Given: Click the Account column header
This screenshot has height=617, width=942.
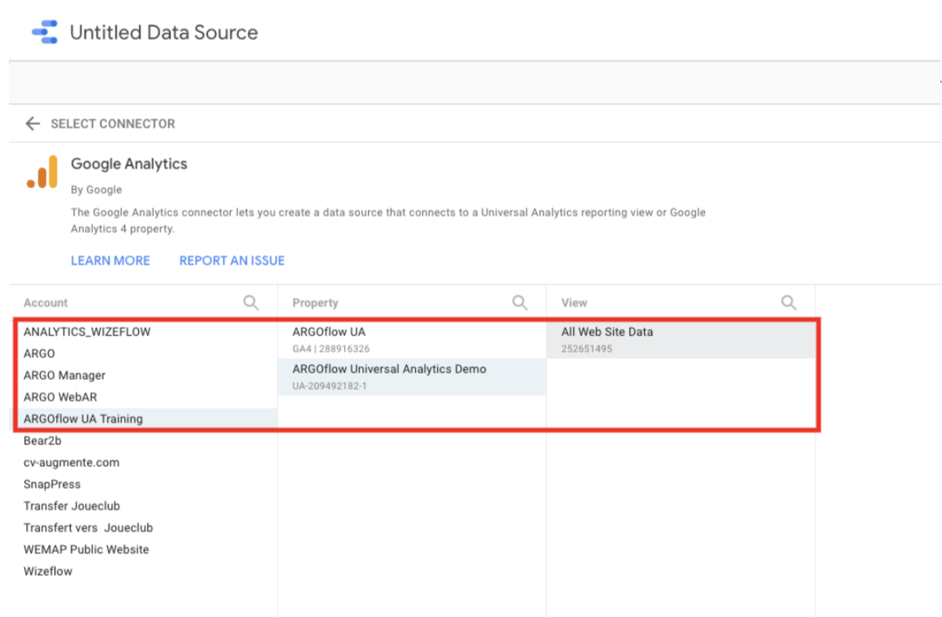Looking at the screenshot, I should coord(45,303).
